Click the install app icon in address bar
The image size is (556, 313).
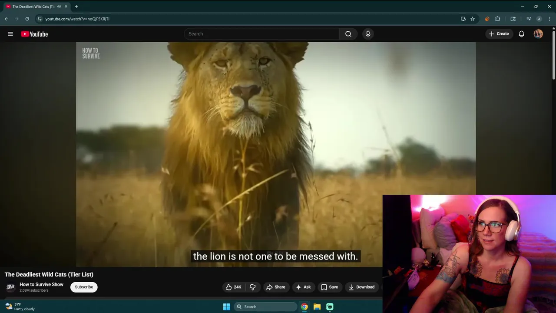pos(463,19)
